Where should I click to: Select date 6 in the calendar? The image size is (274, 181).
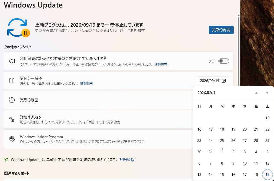coord(199,163)
